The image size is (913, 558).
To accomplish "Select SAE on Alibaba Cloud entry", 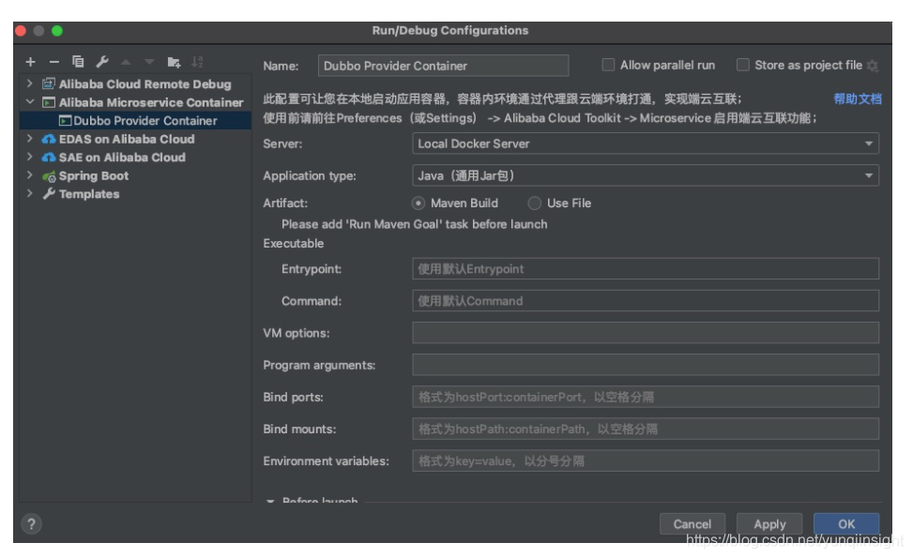I will [122, 158].
